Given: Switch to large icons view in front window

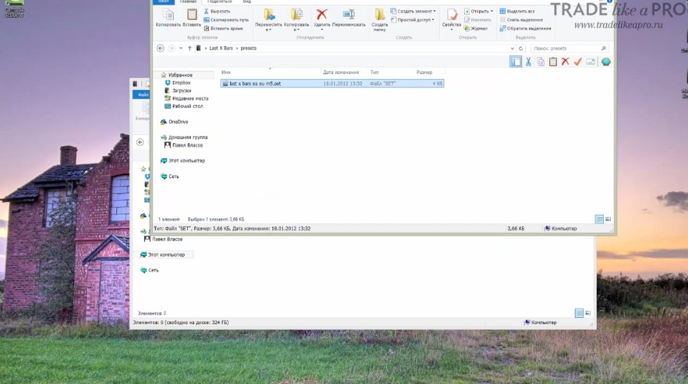Looking at the screenshot, I should tap(608, 219).
